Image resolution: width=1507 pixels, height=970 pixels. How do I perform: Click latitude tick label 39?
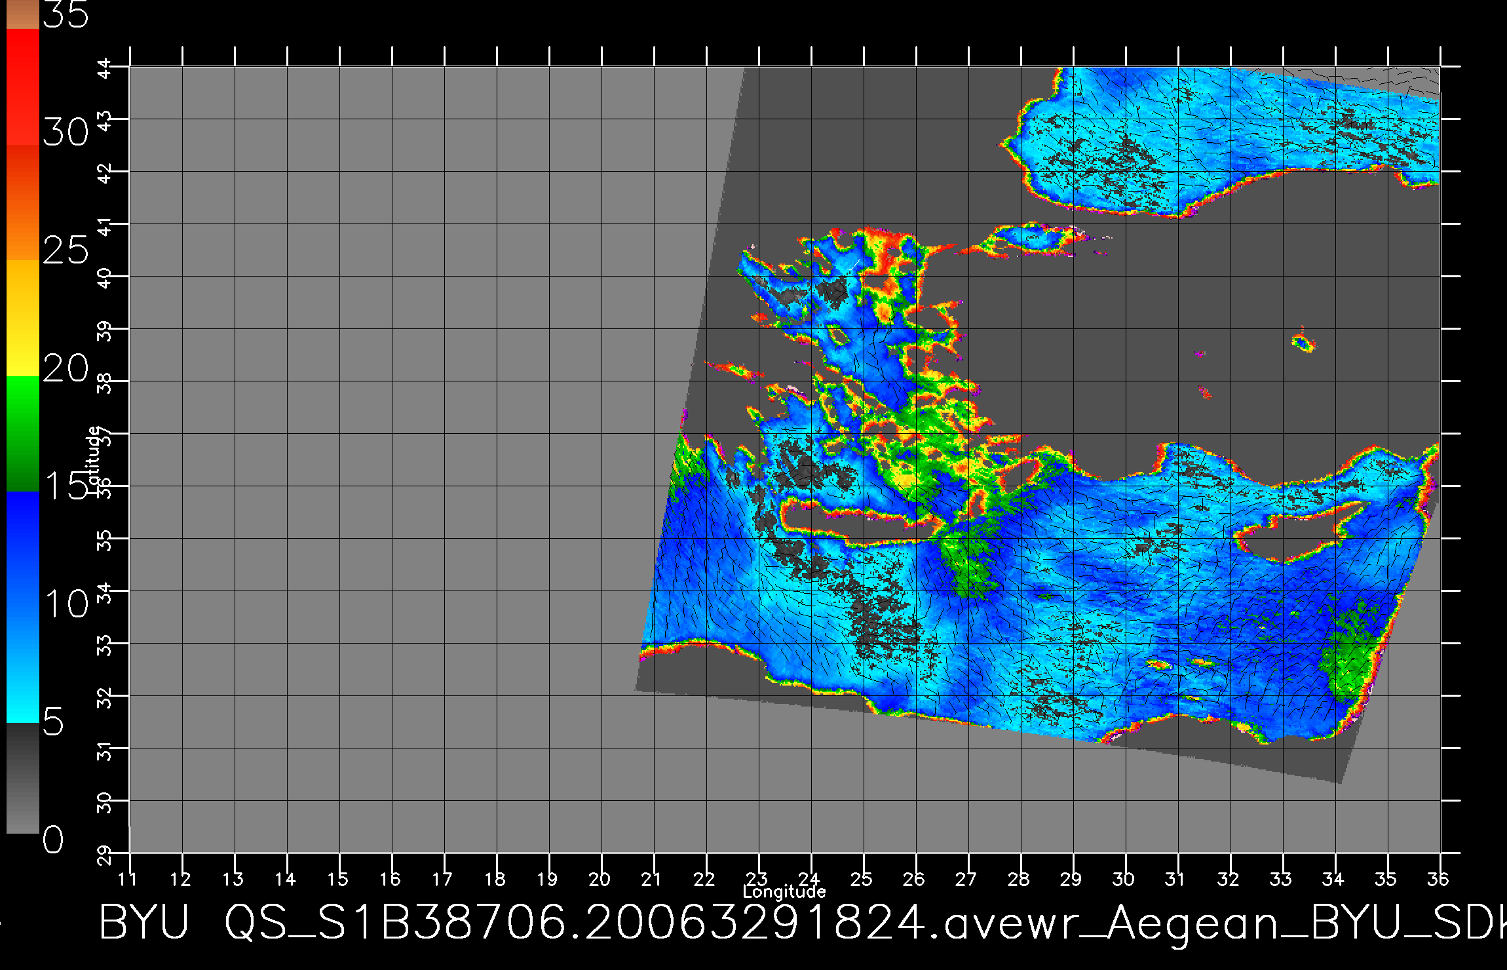pyautogui.click(x=105, y=332)
